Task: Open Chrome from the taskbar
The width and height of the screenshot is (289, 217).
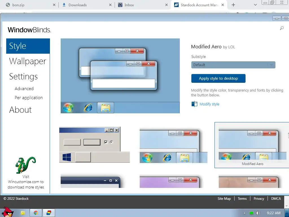Action: coord(36,213)
